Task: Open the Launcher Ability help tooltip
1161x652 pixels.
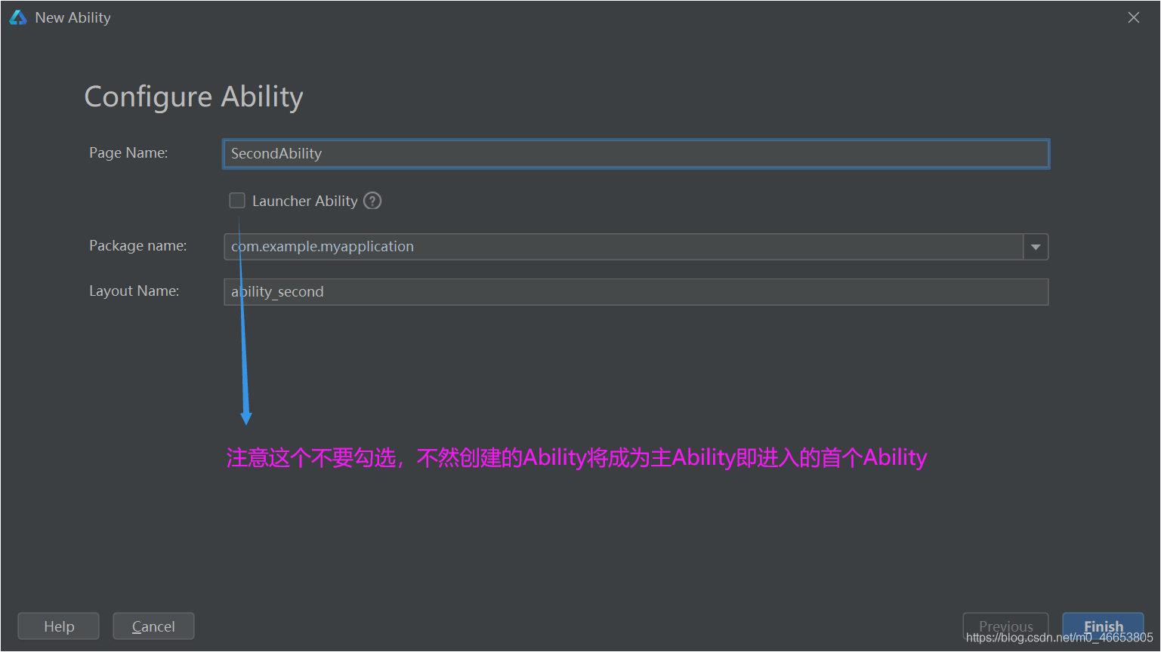Action: (x=372, y=200)
